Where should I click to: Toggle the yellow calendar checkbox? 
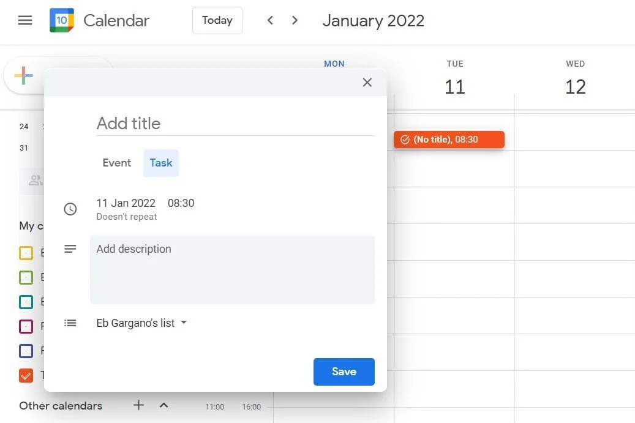tap(26, 253)
